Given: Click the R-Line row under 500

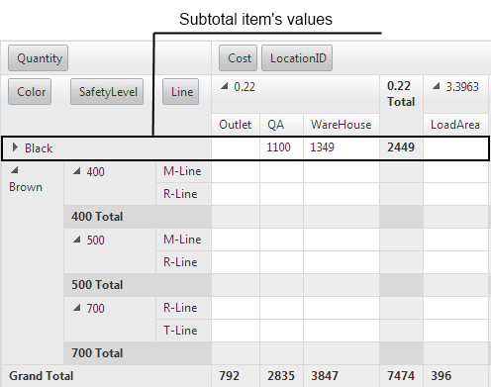Looking at the screenshot, I should [183, 262].
